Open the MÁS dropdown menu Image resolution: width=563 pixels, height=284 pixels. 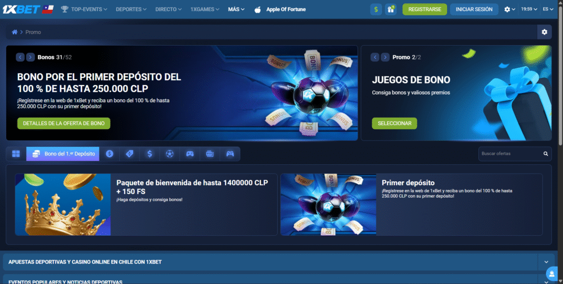[x=236, y=9]
